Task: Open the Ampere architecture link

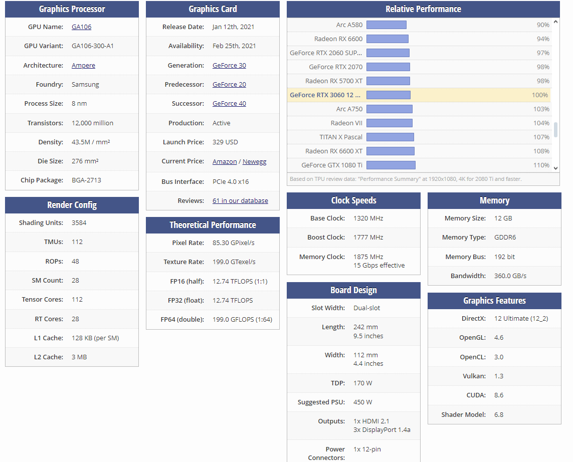Action: click(83, 65)
